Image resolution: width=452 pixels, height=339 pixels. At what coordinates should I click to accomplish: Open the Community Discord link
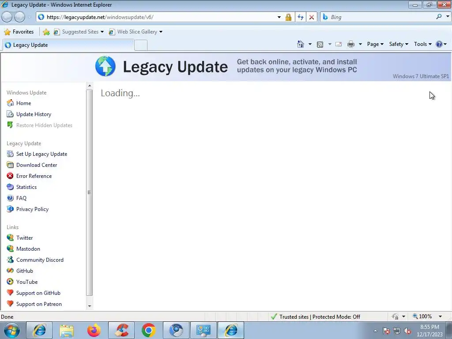tap(40, 260)
